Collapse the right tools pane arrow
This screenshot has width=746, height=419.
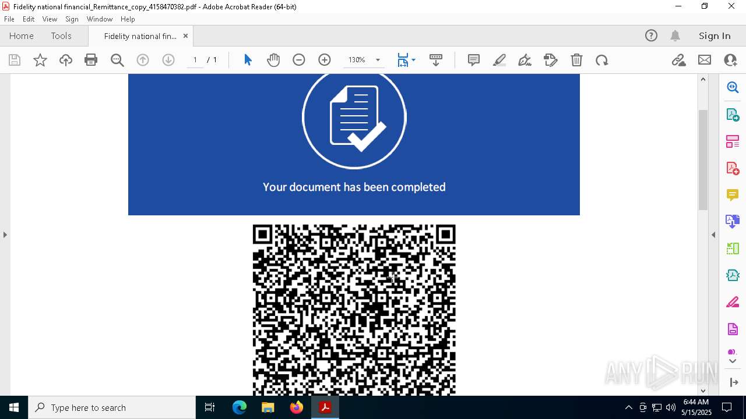click(x=713, y=235)
